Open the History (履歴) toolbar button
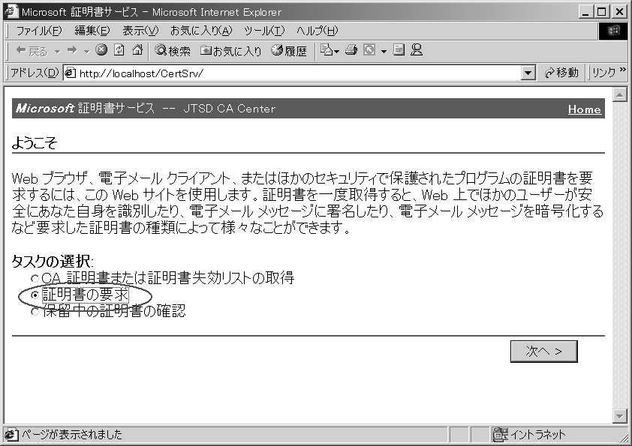 coord(289,51)
